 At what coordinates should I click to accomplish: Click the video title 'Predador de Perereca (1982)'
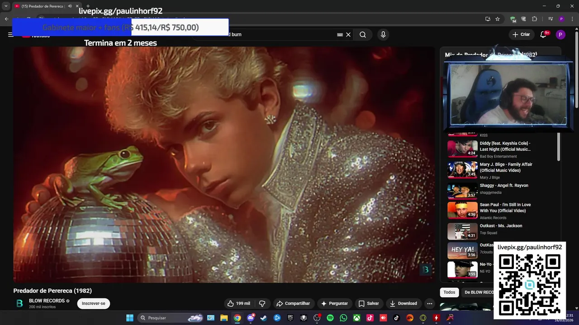[52, 291]
